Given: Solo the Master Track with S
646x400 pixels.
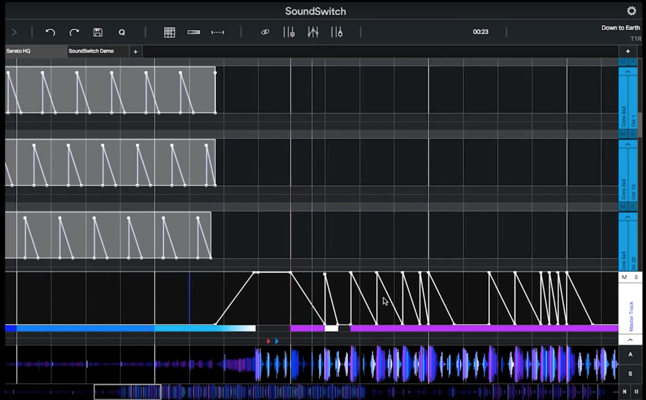Looking at the screenshot, I should point(636,277).
